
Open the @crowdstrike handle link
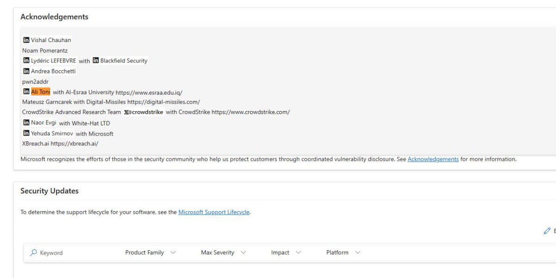[x=146, y=112]
